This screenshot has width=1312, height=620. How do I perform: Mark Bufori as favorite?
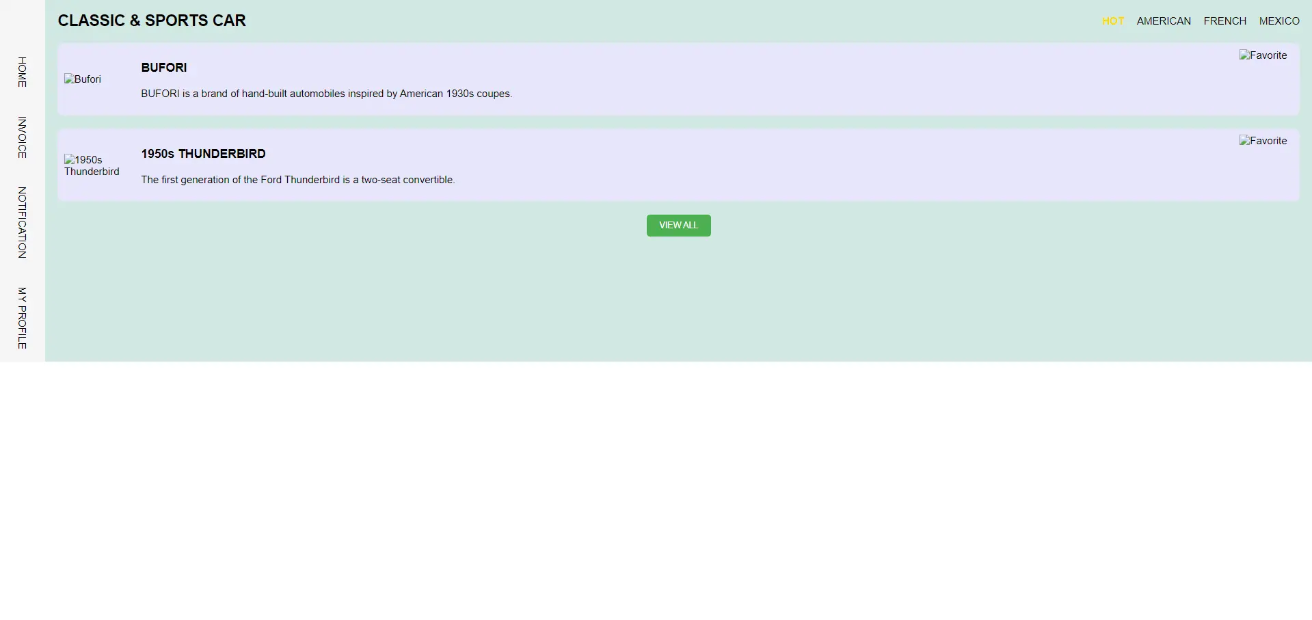coord(1263,55)
